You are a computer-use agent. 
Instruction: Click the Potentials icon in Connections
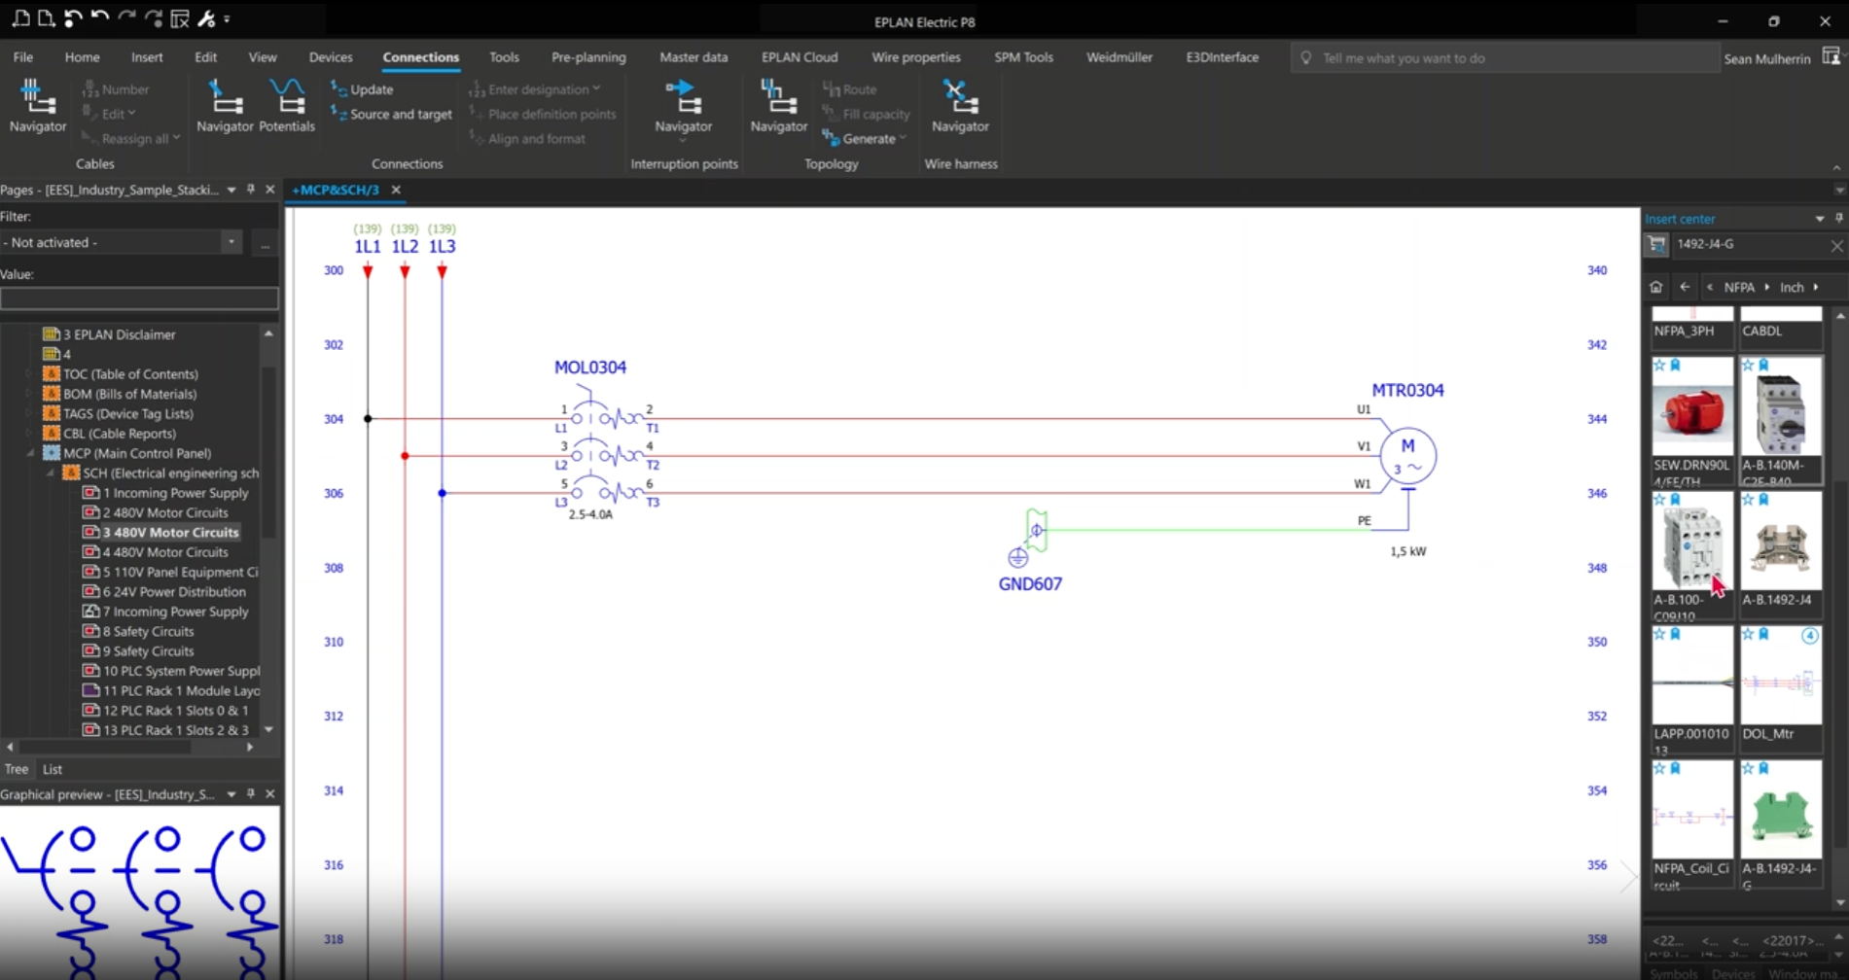pyautogui.click(x=286, y=105)
